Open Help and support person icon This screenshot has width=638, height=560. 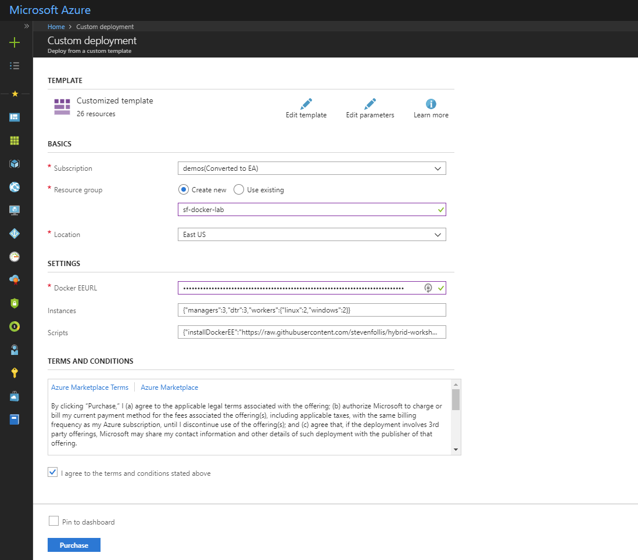pos(15,350)
